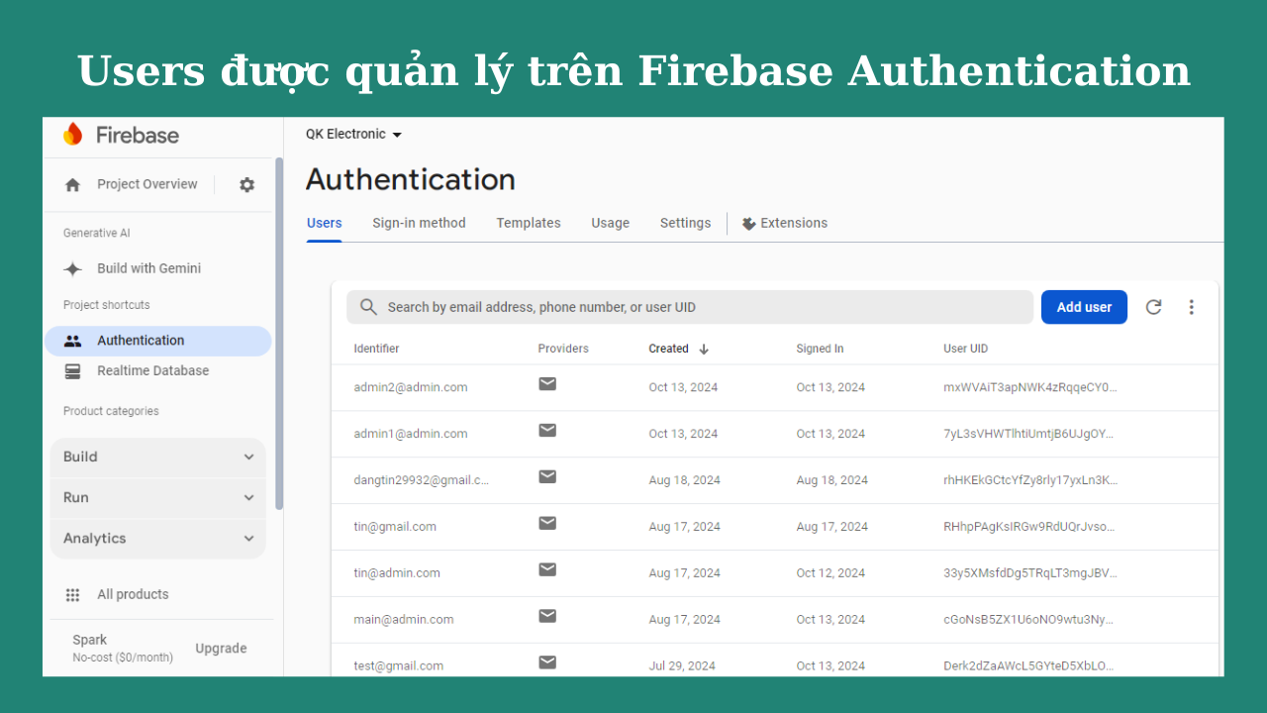1267x713 pixels.
Task: Click the User UID column header
Action: point(965,349)
